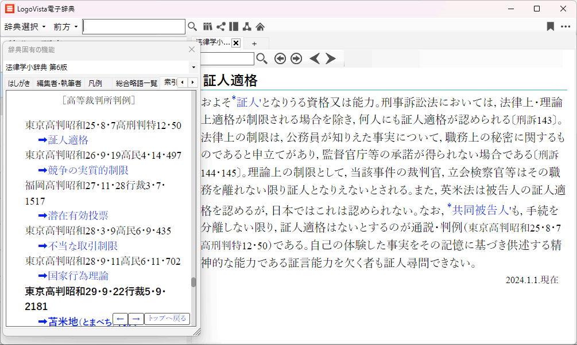
Task: Expand the 前方 search mode dropdown
Action: click(x=65, y=26)
